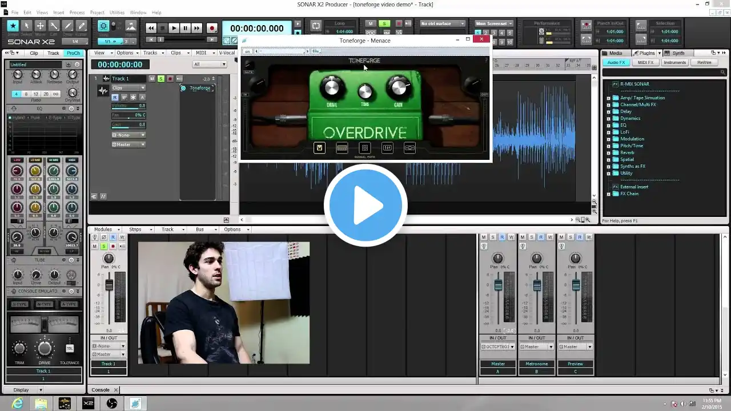The width and height of the screenshot is (731, 411).
Task: Launch Internet Explorer from the taskbar
Action: tap(18, 403)
